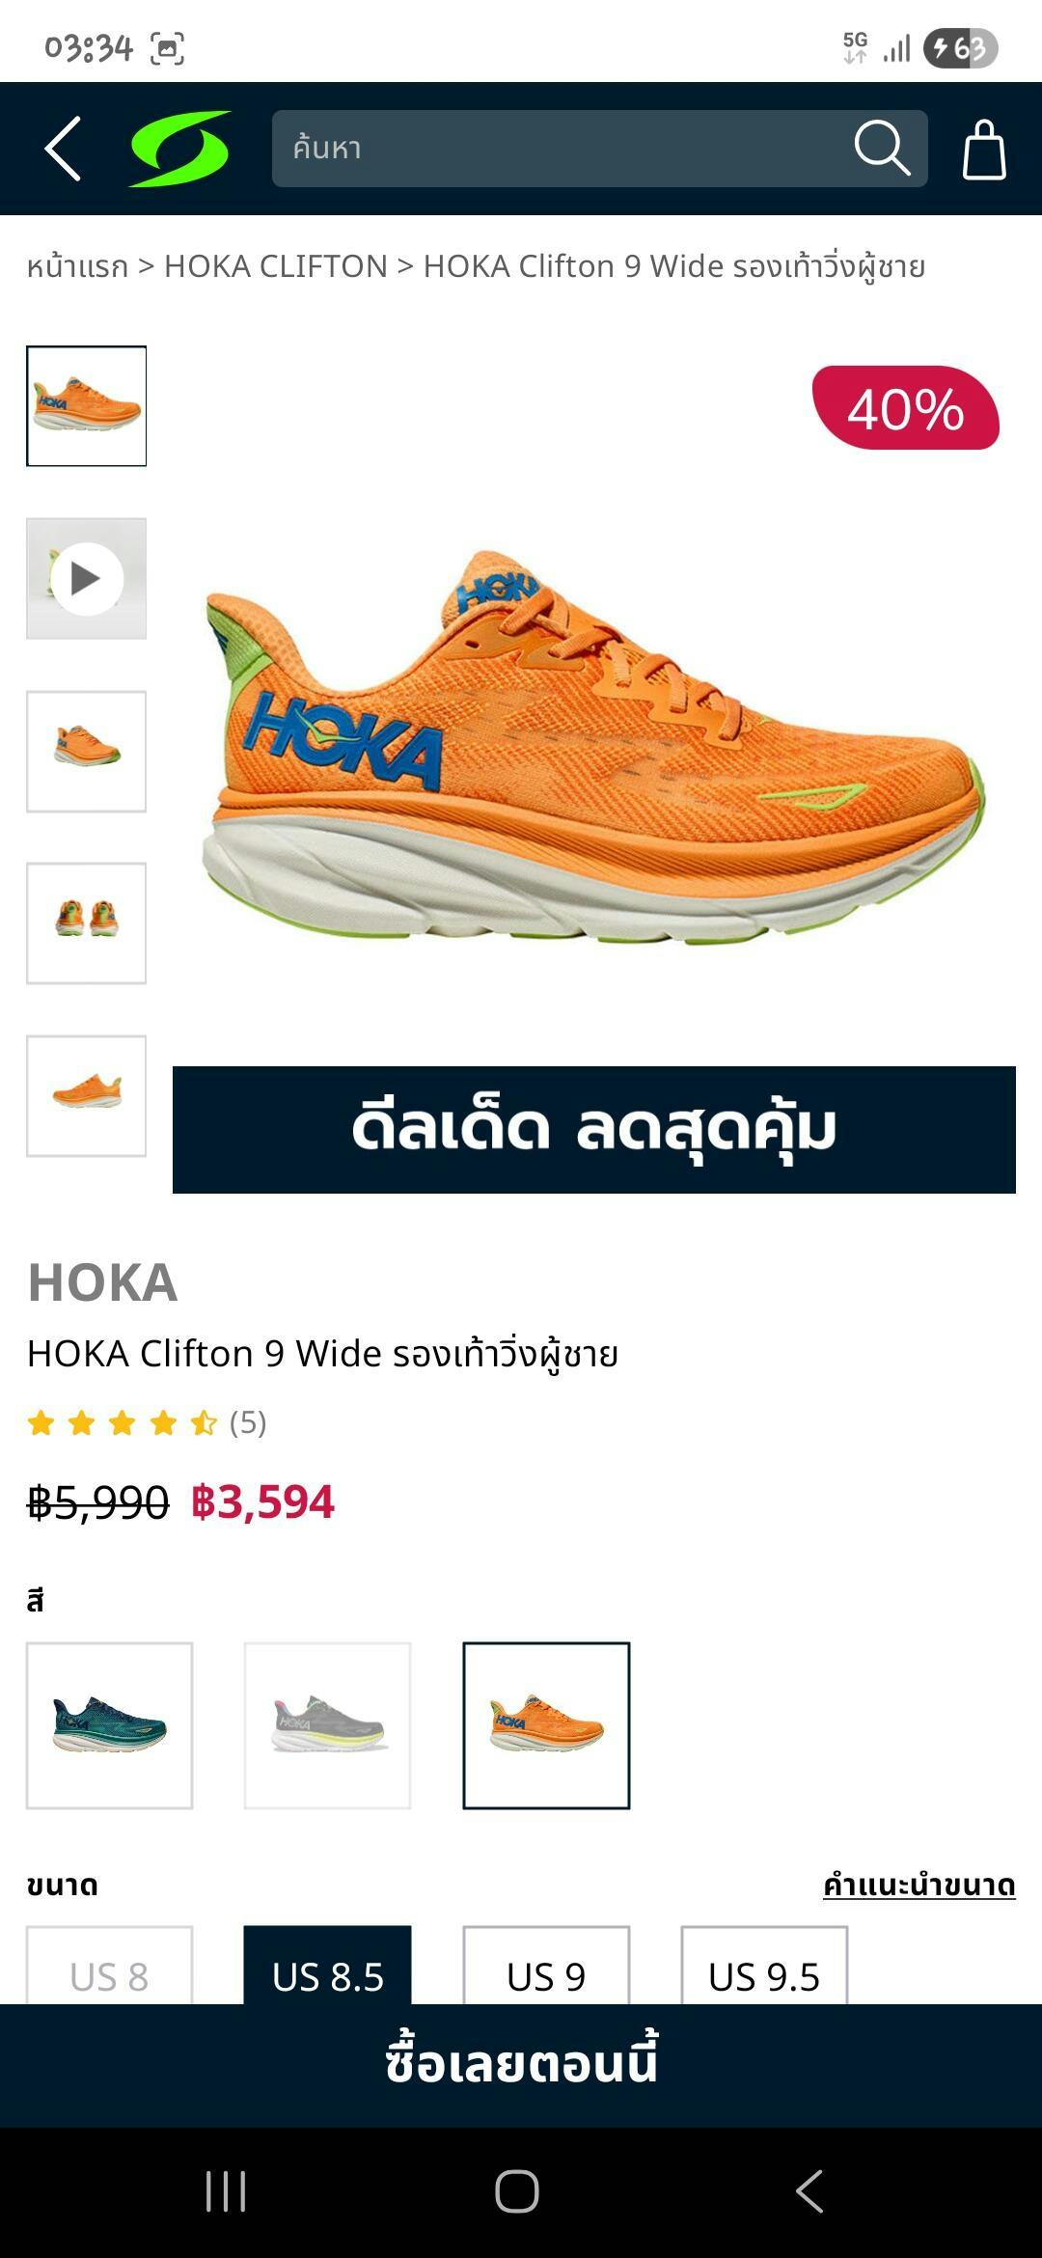Choose the teal blue color variant

(x=110, y=1725)
